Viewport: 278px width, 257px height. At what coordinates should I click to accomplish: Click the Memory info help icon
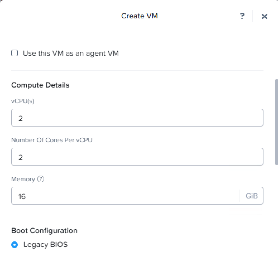[41, 179]
